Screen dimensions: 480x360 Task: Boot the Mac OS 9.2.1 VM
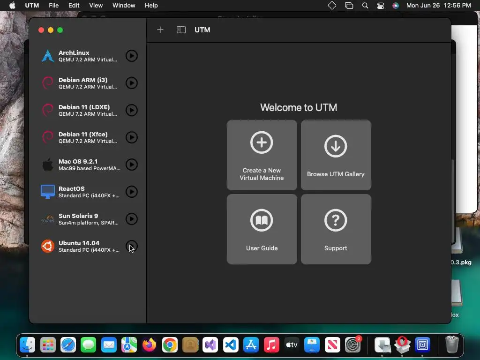(x=132, y=165)
